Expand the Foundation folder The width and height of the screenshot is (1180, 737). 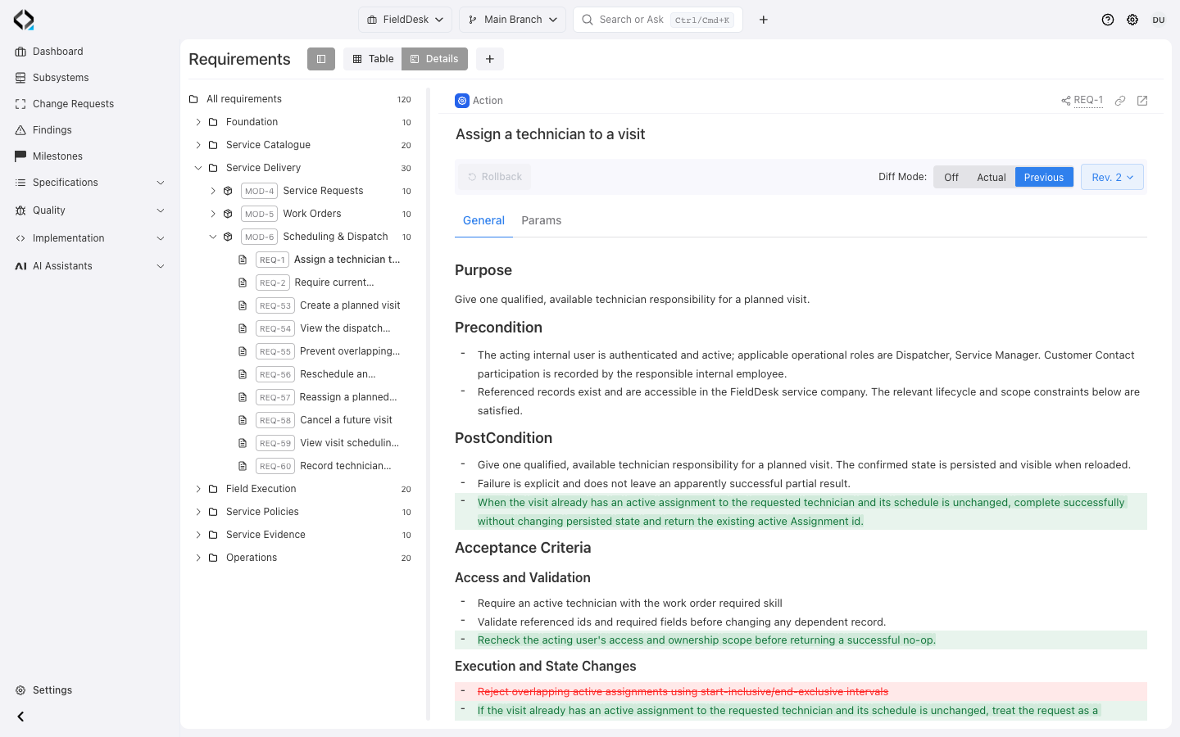[x=198, y=122]
